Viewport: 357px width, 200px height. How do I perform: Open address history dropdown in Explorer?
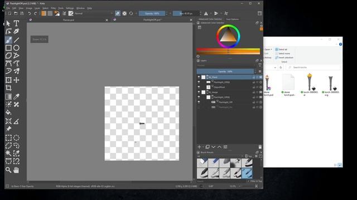(275, 68)
